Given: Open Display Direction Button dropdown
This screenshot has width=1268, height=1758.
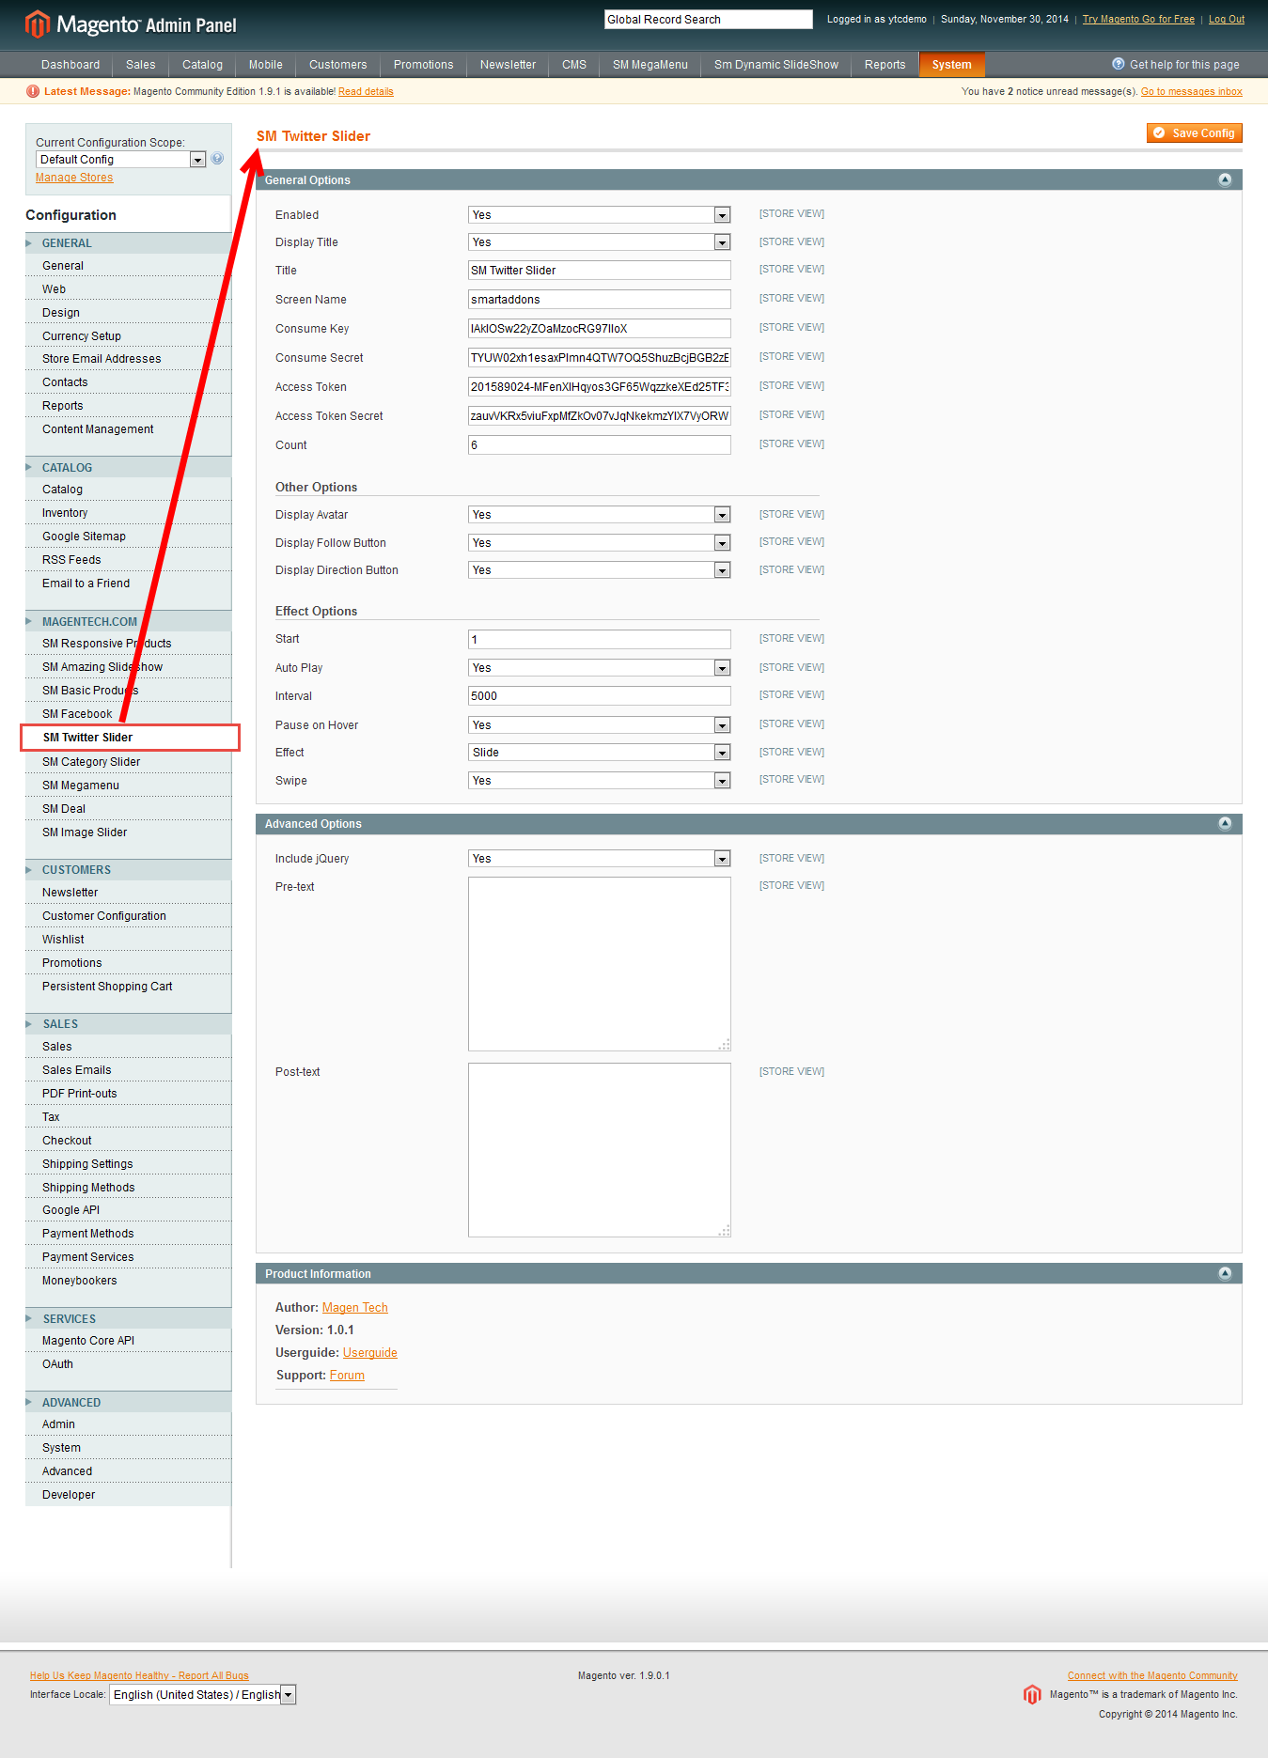Looking at the screenshot, I should (x=599, y=570).
